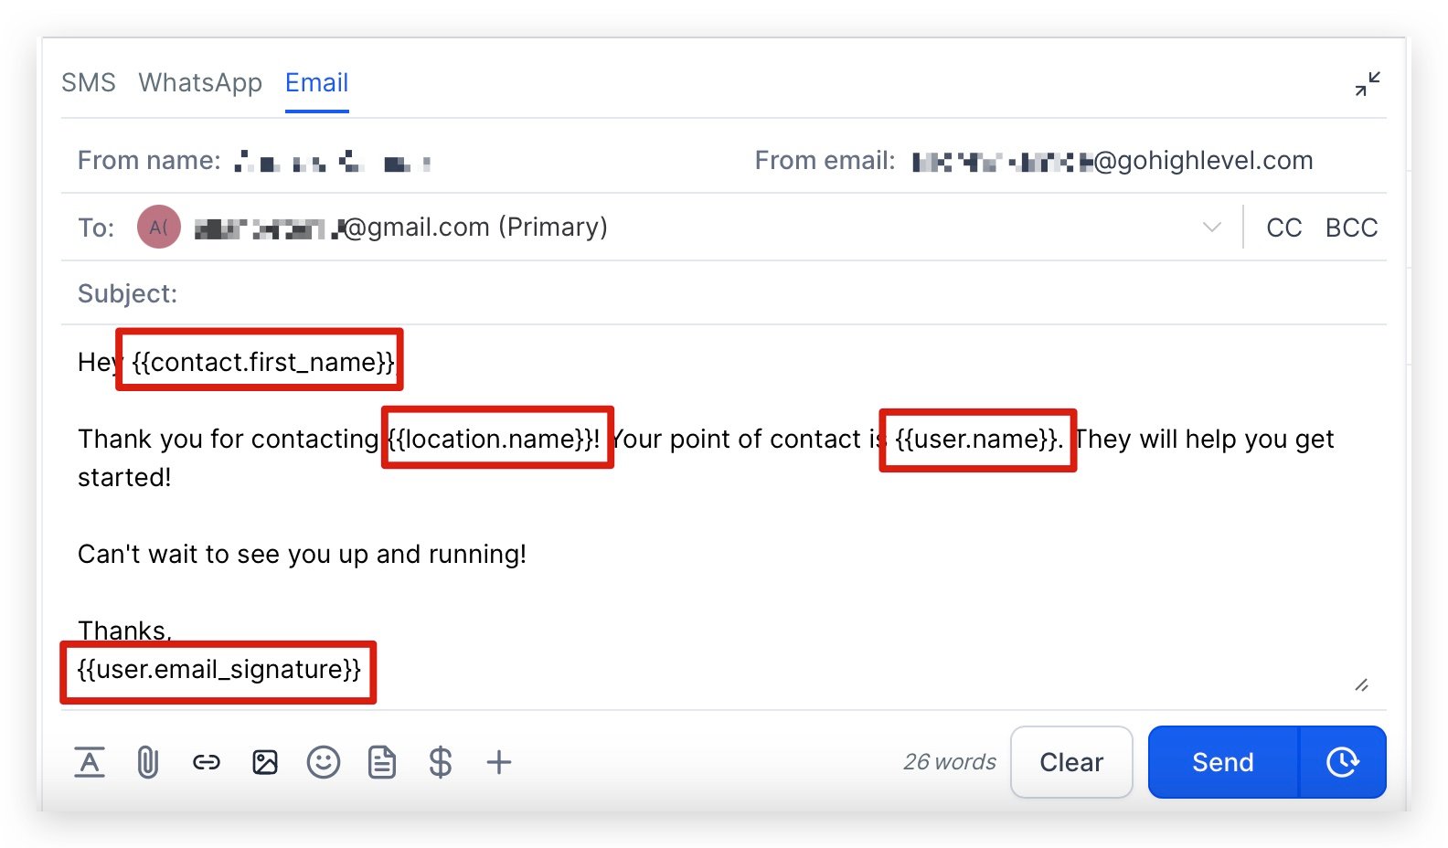Add BCC recipients

1351,228
